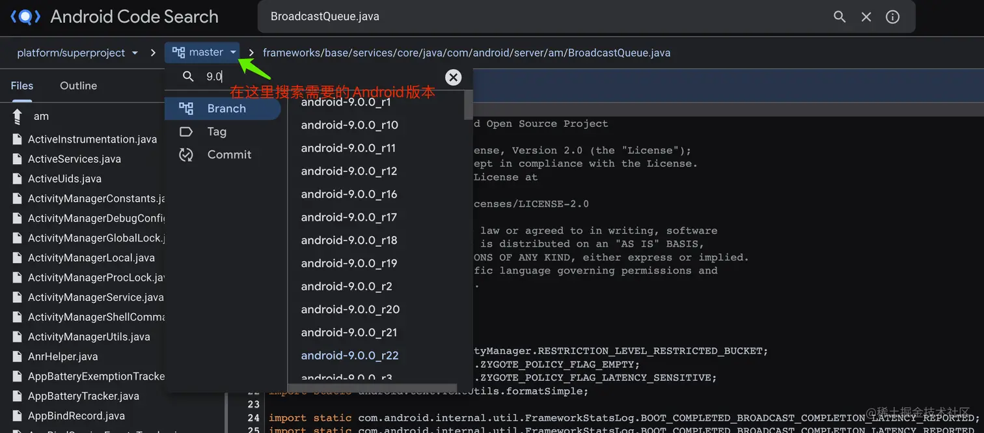984x433 pixels.
Task: Switch to the Outline tab
Action: pos(78,85)
